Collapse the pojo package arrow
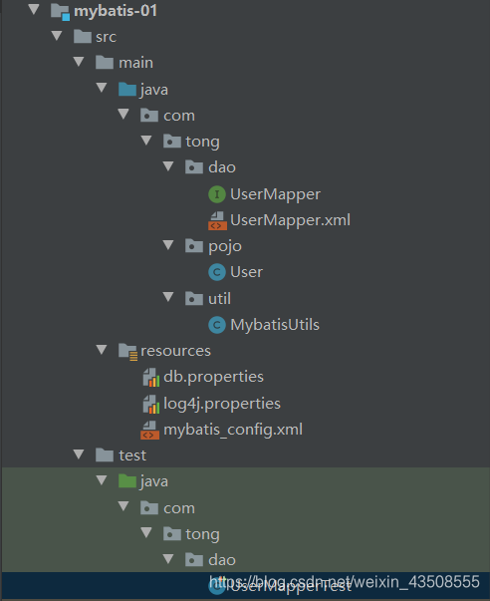Screen dimensions: 490x601 [168, 245]
